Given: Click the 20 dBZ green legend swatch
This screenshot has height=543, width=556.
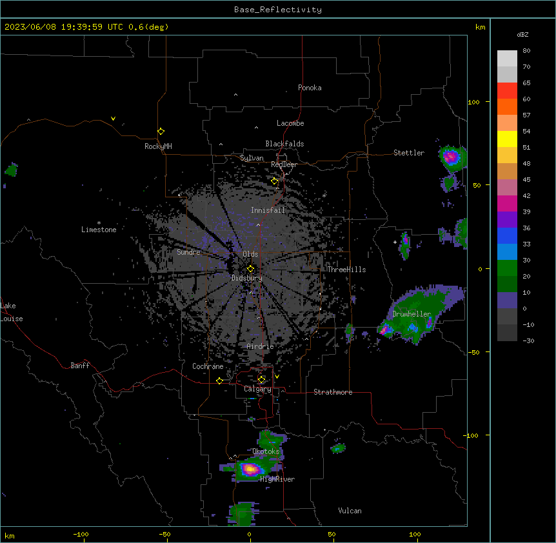Looking at the screenshot, I should 507,268.
